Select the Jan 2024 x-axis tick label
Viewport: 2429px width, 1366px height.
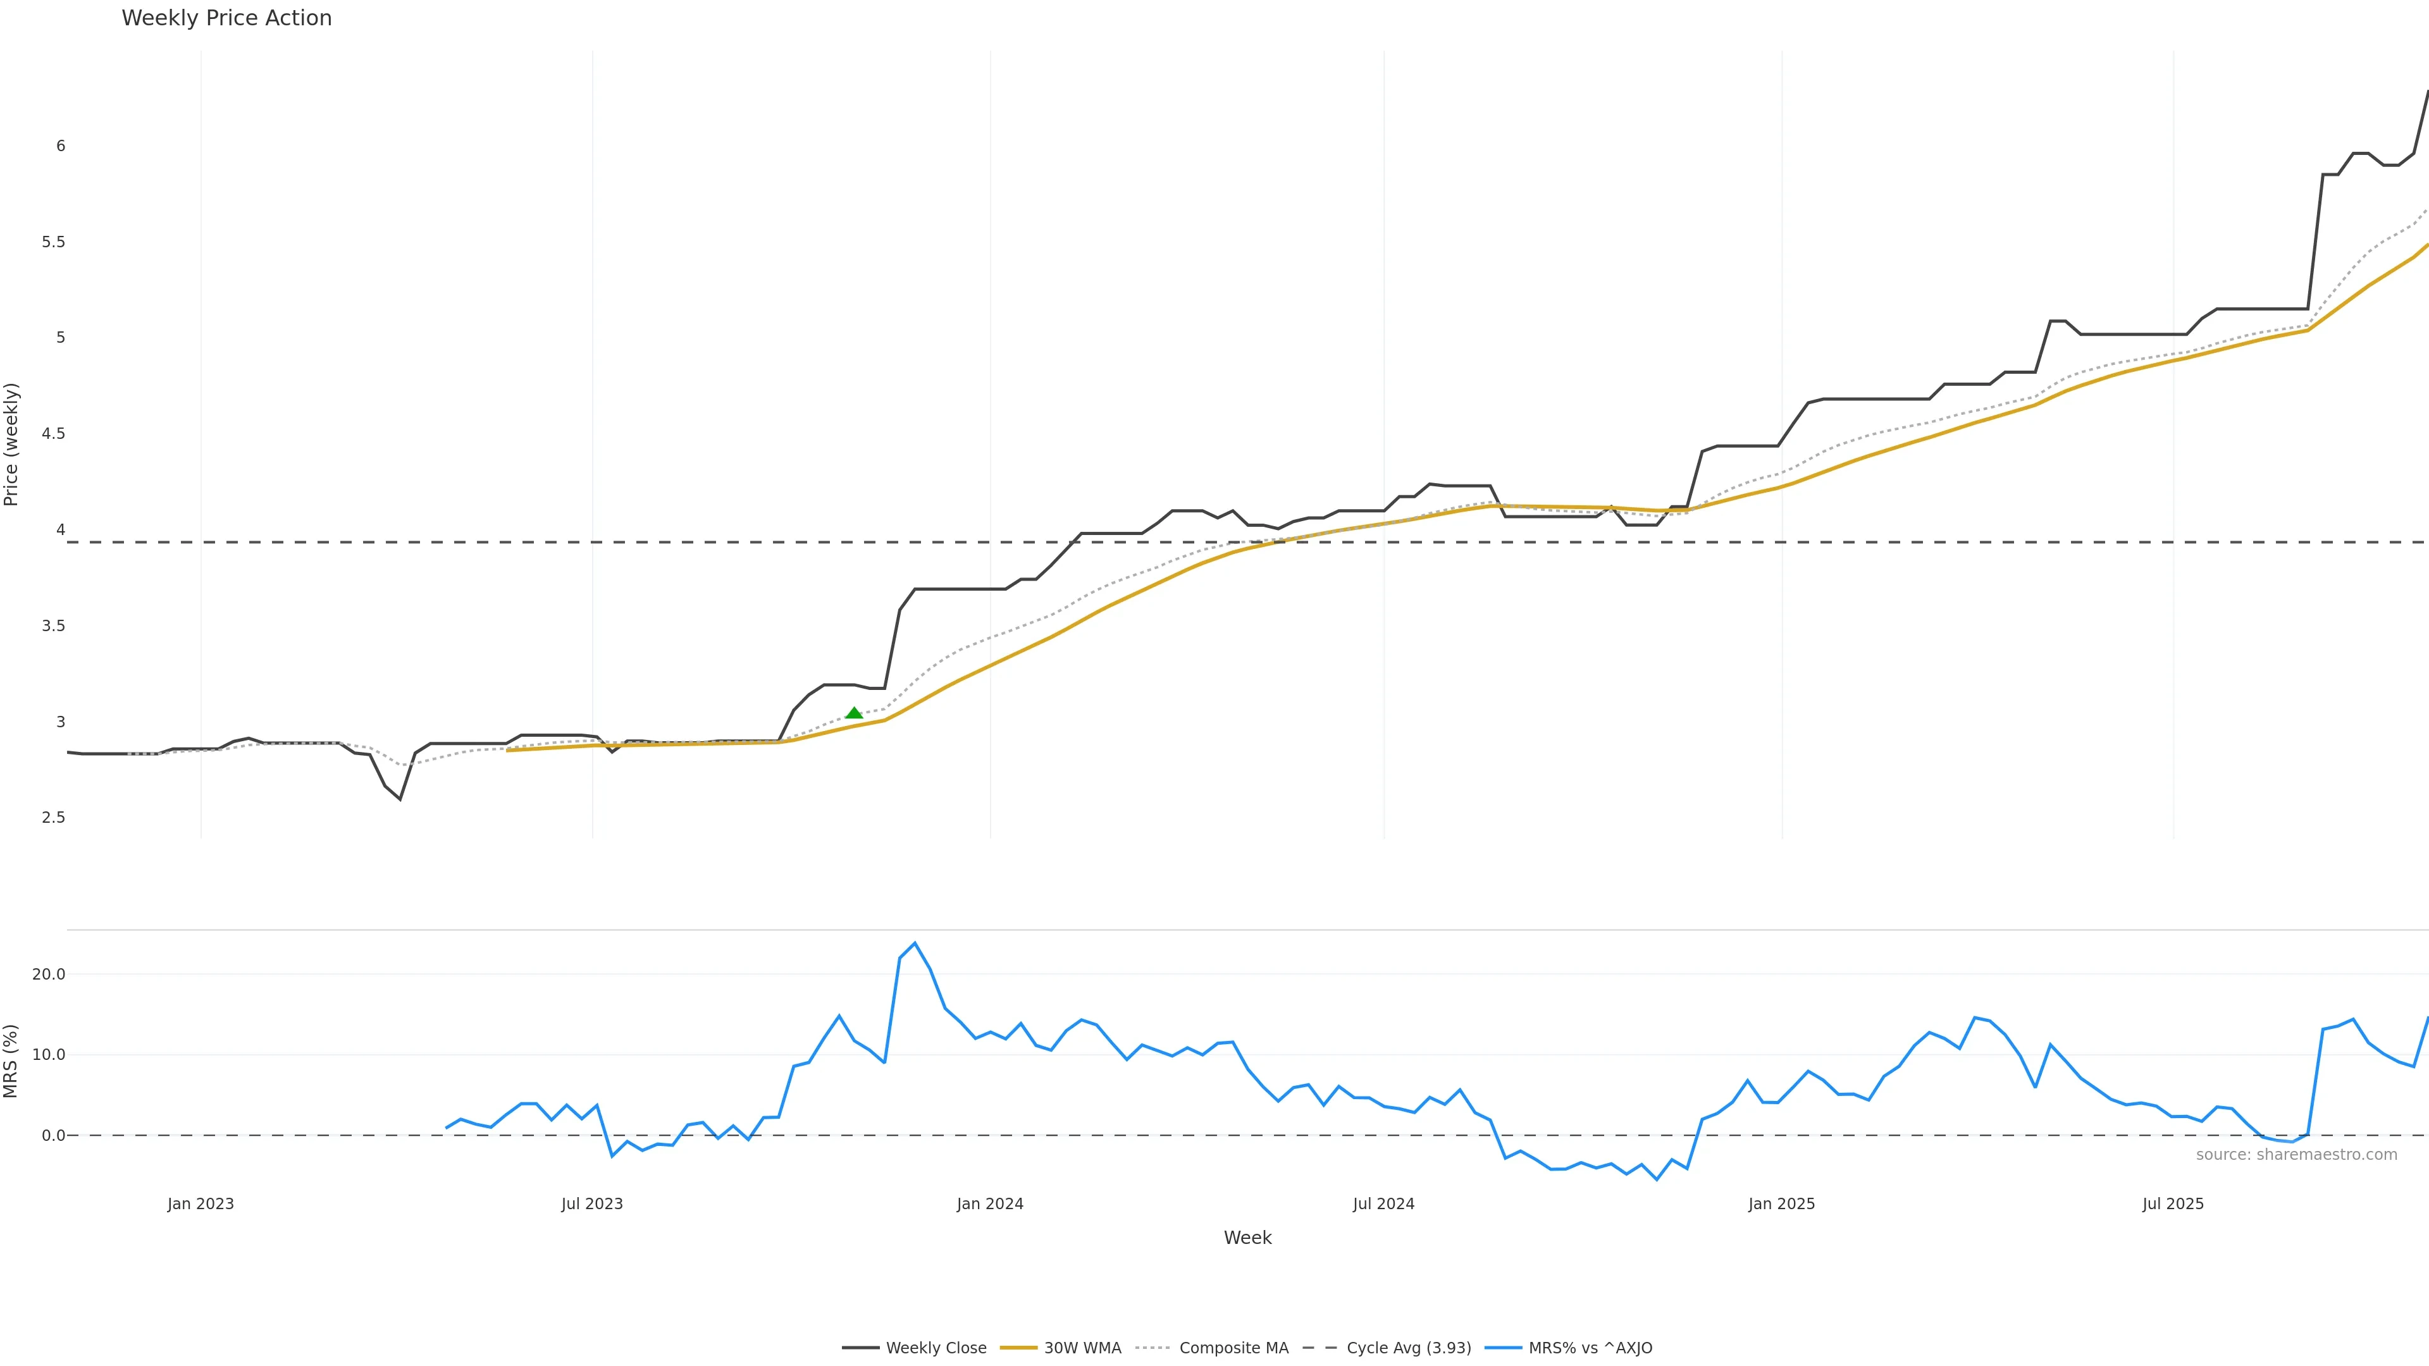pyautogui.click(x=990, y=1204)
